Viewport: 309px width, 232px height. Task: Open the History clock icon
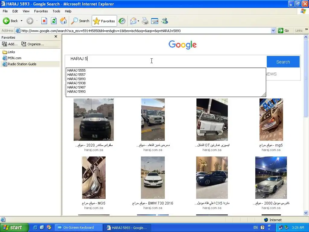coord(122,21)
